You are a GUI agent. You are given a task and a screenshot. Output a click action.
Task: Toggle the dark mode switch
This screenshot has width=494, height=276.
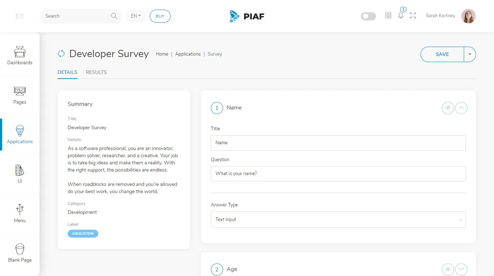tap(368, 16)
